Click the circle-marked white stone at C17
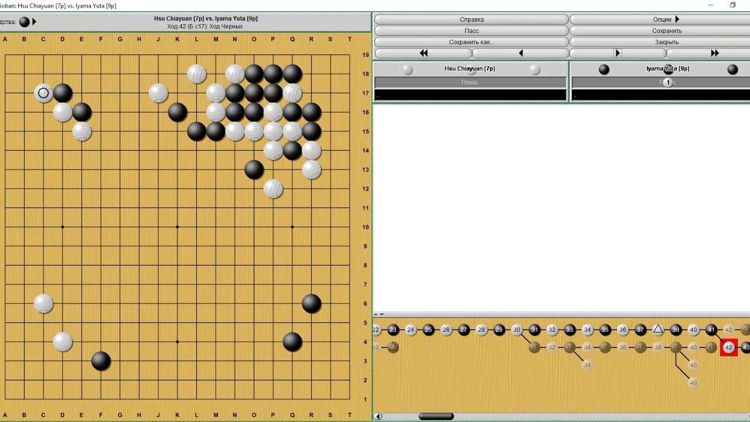750x422 pixels. point(43,93)
